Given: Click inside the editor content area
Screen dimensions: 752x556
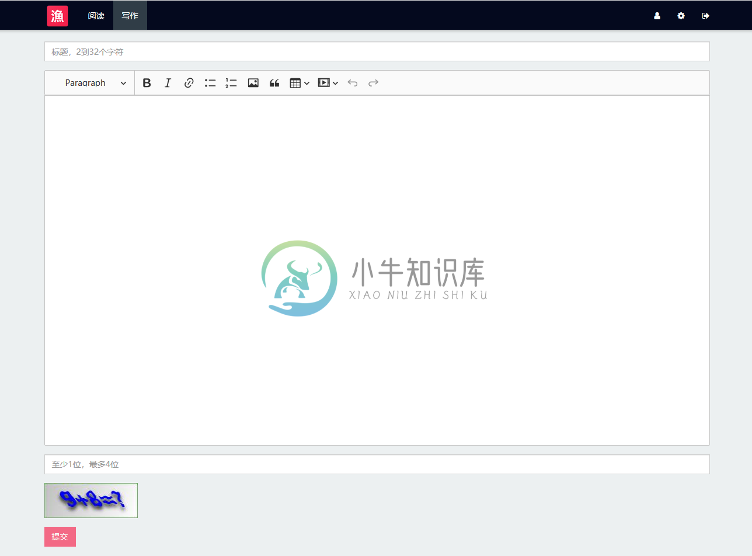Looking at the screenshot, I should tap(377, 270).
